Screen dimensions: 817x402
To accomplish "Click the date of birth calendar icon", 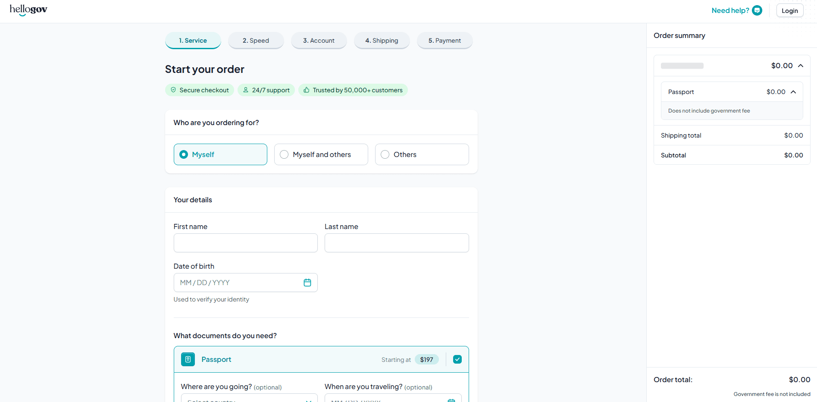I will [307, 283].
